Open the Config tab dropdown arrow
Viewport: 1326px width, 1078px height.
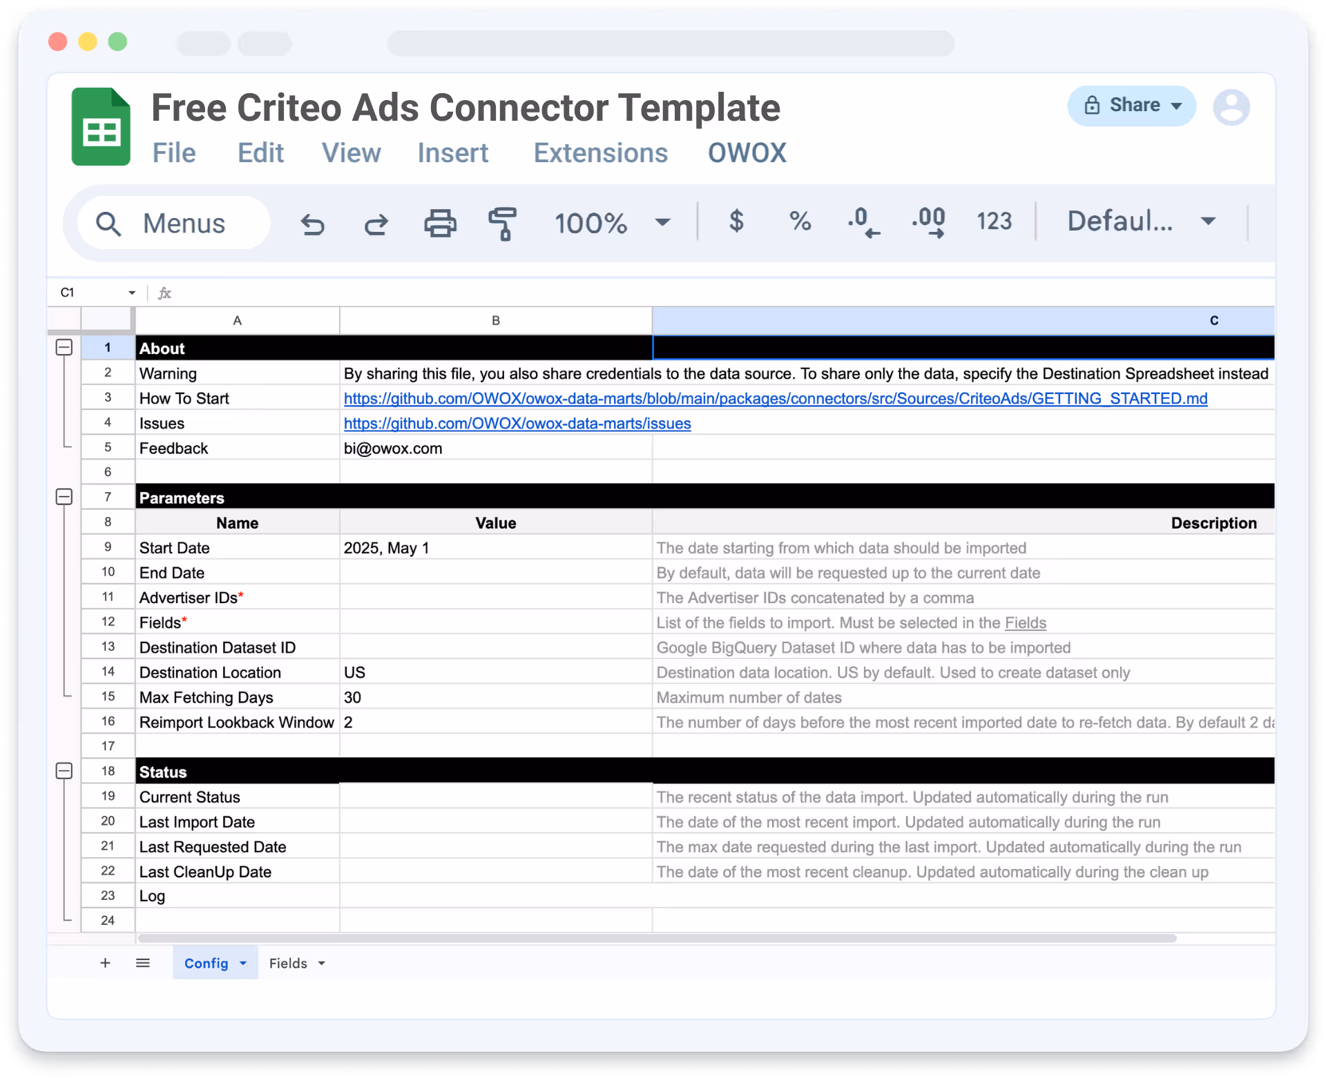243,963
